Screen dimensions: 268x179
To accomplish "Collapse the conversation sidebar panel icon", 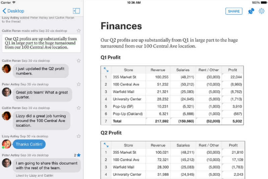I will (76, 11).
